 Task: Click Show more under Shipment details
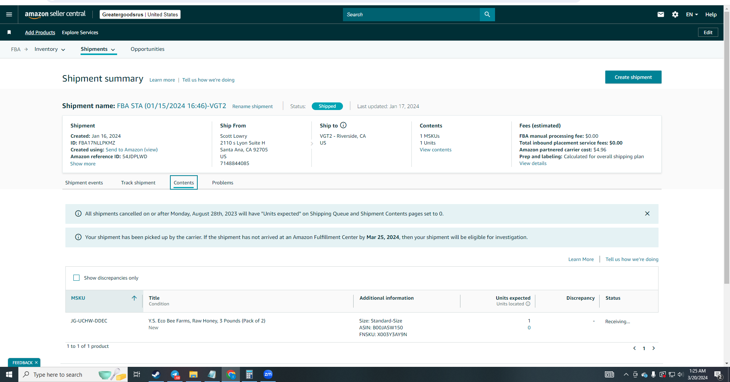(83, 164)
